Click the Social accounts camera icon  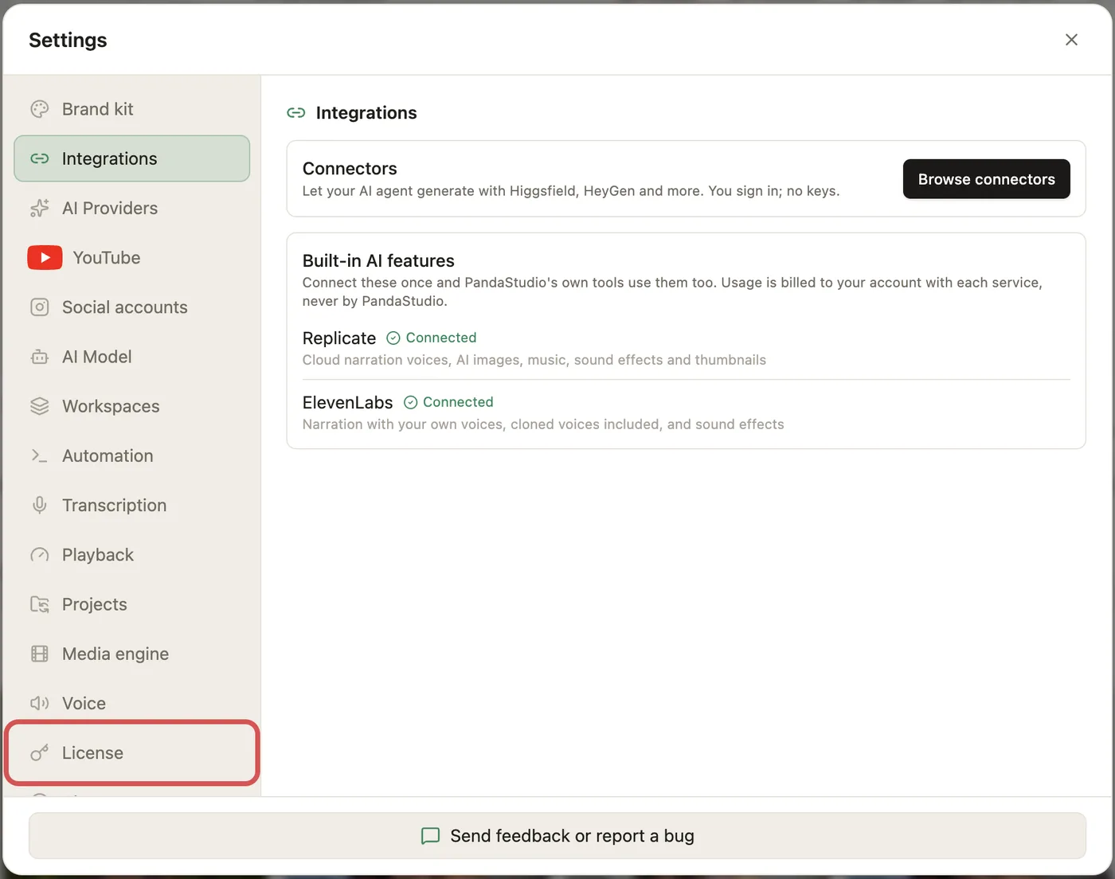point(40,307)
